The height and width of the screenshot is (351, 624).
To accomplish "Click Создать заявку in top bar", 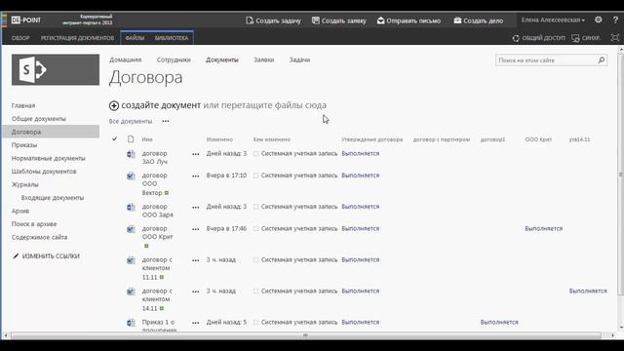I will tap(338, 20).
